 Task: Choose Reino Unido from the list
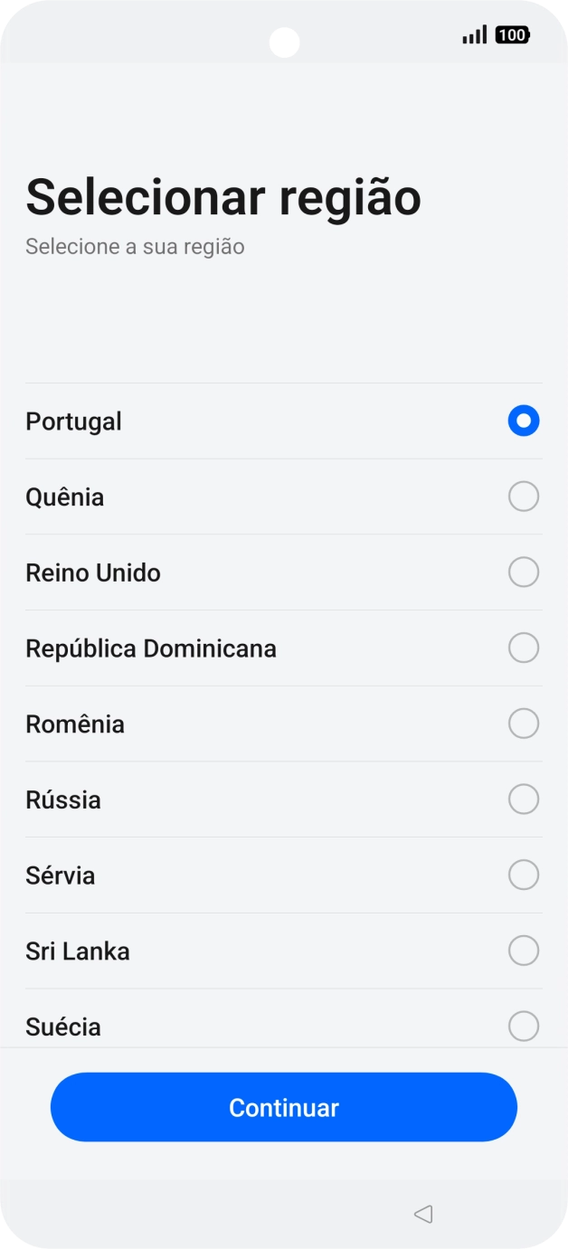[524, 572]
